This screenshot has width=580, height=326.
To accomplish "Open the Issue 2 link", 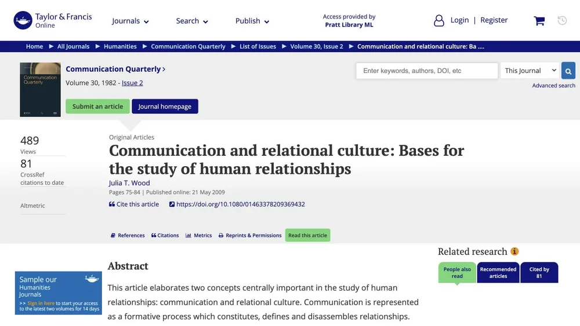I will pos(132,83).
